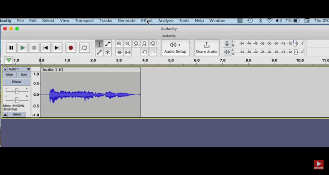Click the track Select button
This screenshot has height=175, width=329.
[17, 114]
